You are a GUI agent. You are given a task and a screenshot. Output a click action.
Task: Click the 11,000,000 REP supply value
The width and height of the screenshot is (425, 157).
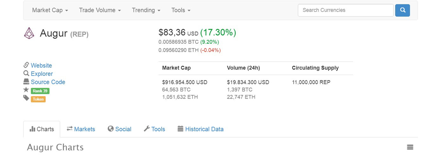311,82
